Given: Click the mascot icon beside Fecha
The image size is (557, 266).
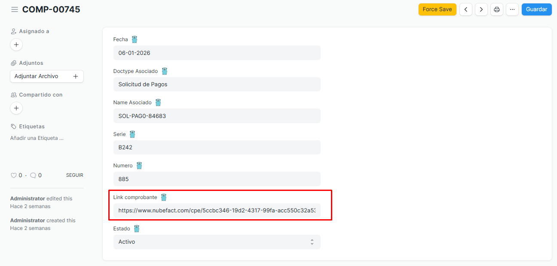Looking at the screenshot, I should point(135,39).
